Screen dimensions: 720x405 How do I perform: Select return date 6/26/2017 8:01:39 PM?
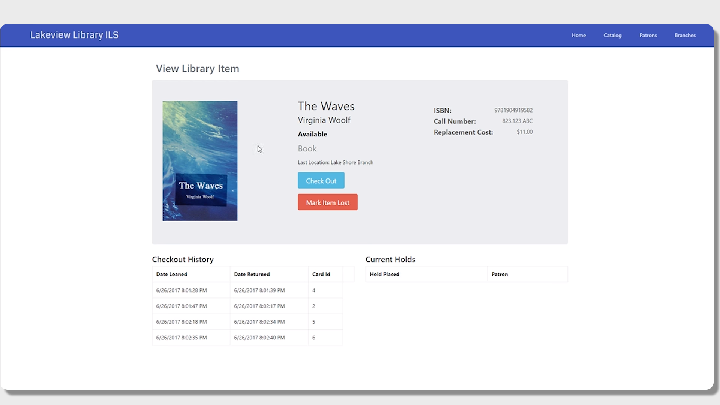(259, 290)
